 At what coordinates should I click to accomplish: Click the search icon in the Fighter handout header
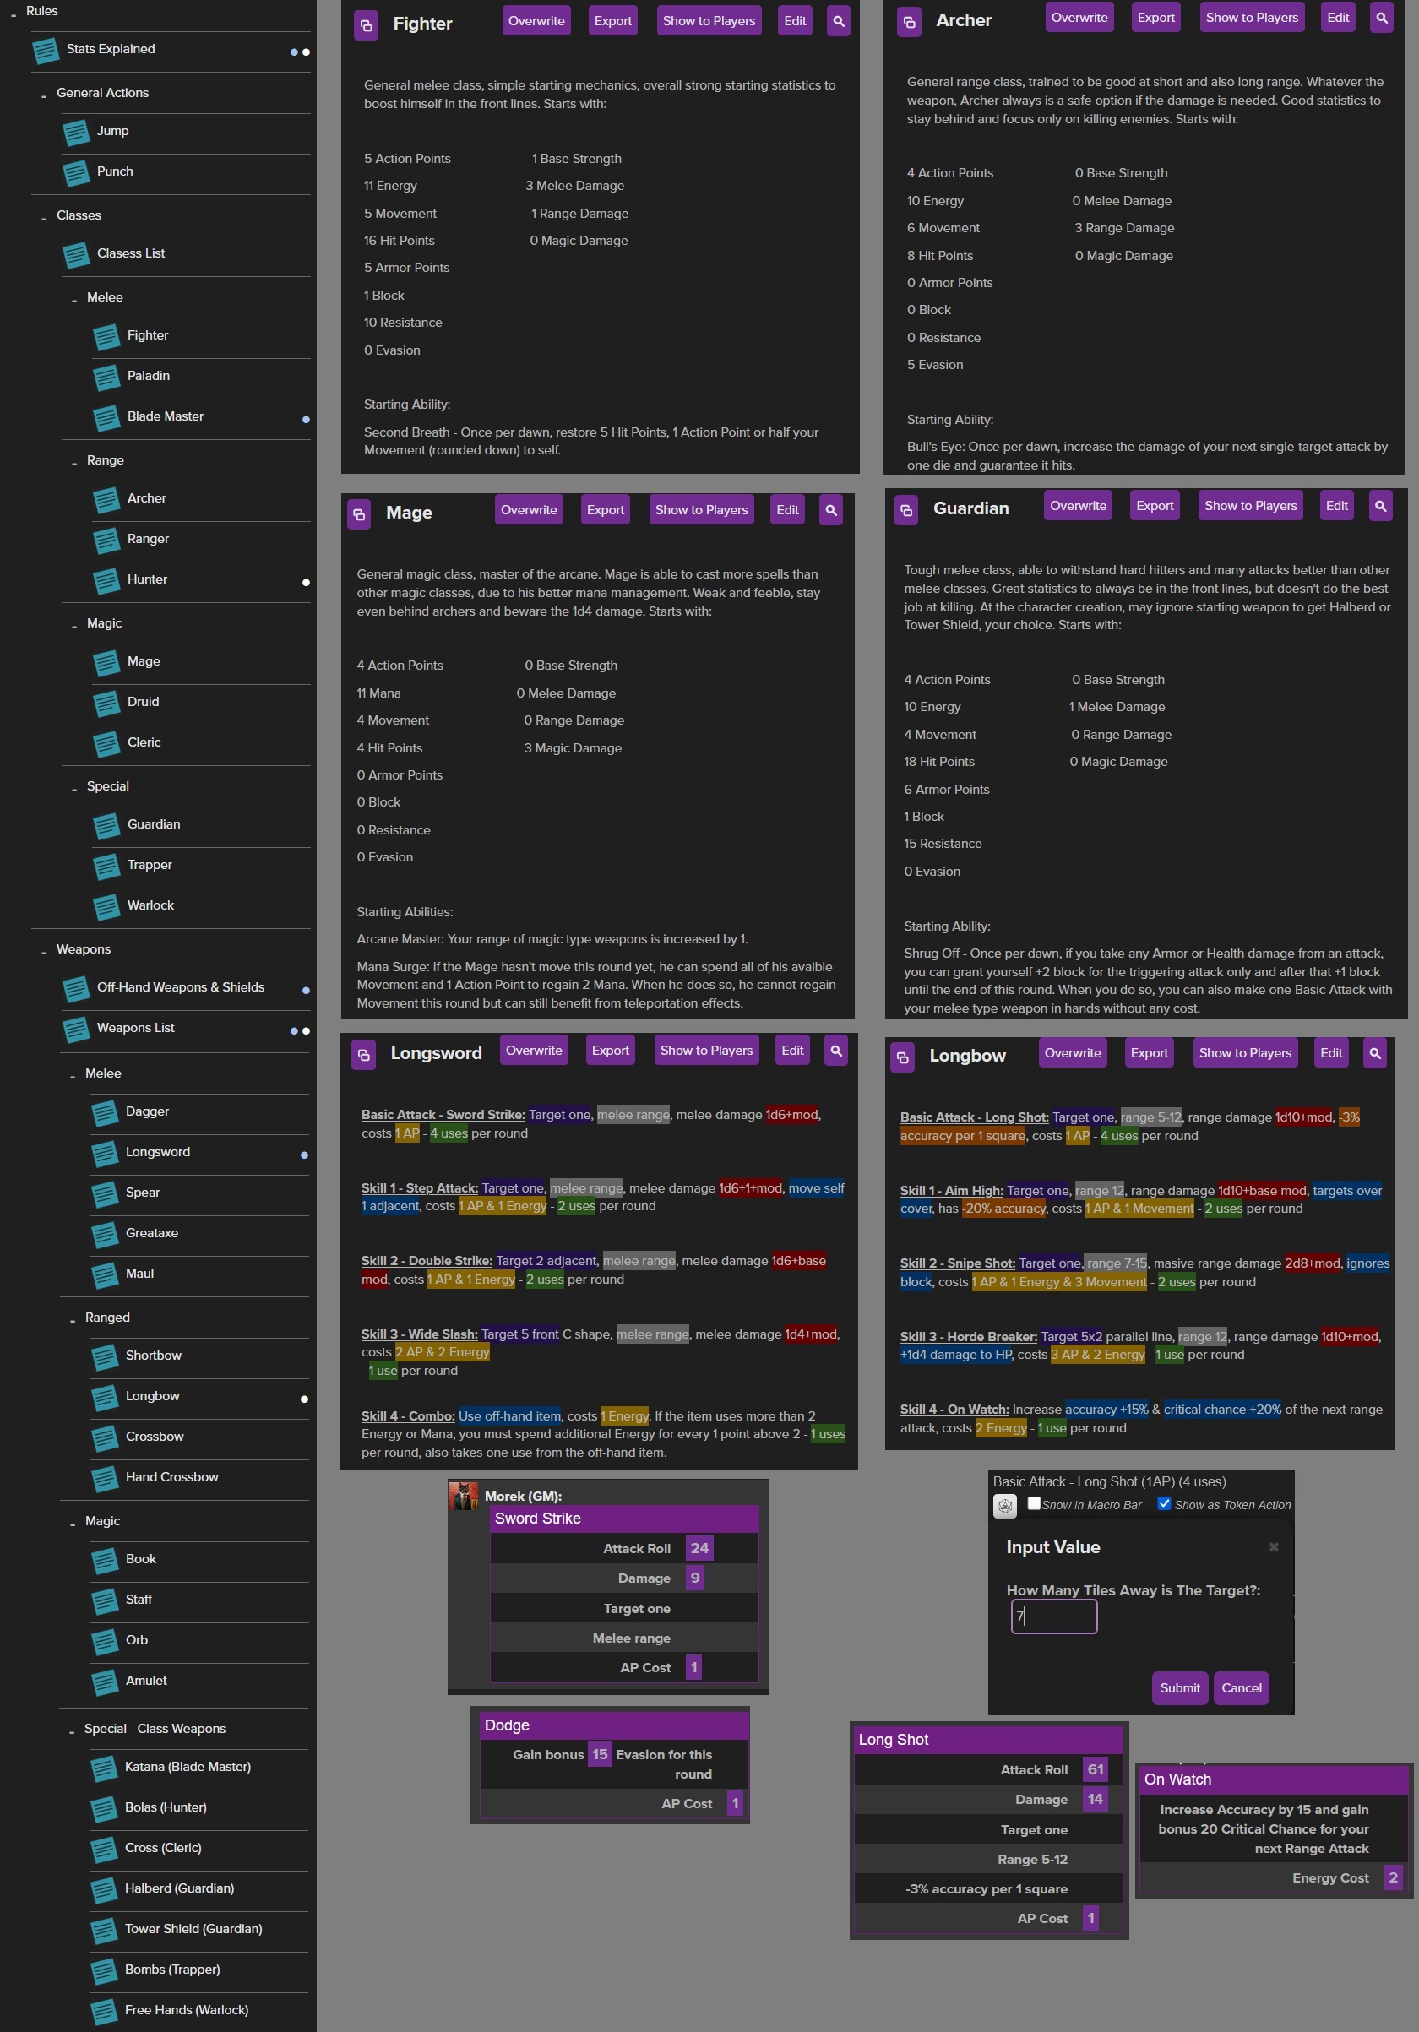[838, 21]
